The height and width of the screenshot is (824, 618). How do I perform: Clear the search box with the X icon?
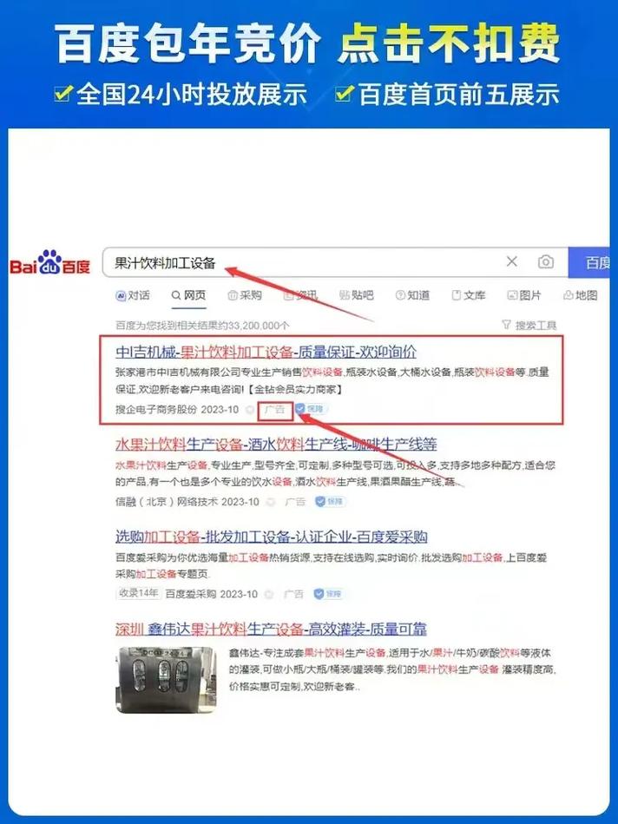click(x=511, y=261)
